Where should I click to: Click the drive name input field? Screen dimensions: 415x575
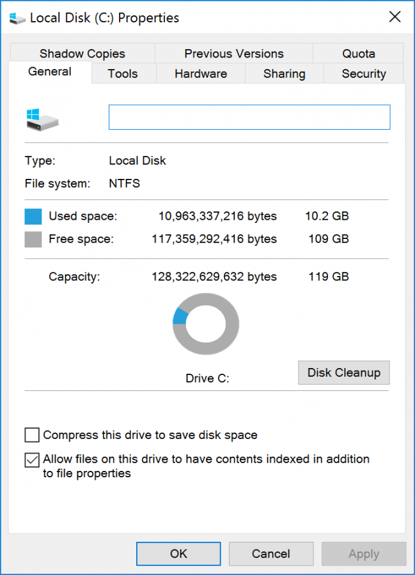pos(249,117)
